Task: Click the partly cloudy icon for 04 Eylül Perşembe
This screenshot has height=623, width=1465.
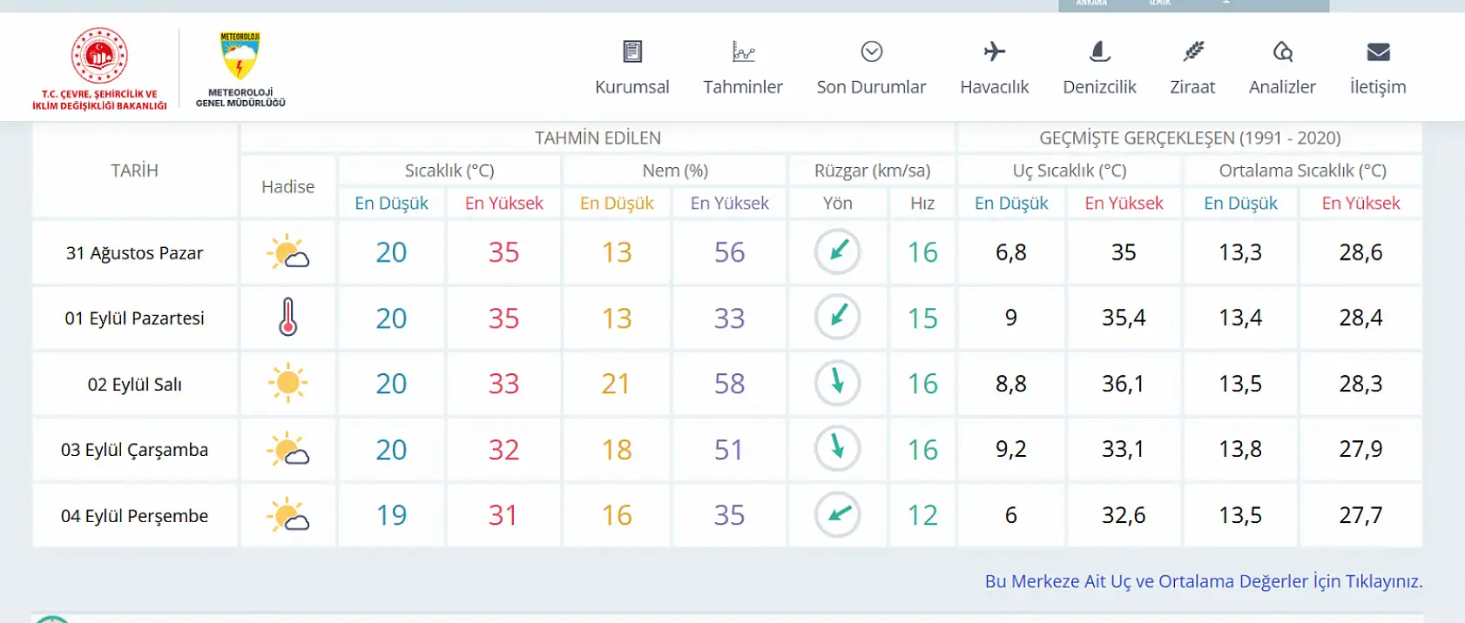Action: [287, 515]
